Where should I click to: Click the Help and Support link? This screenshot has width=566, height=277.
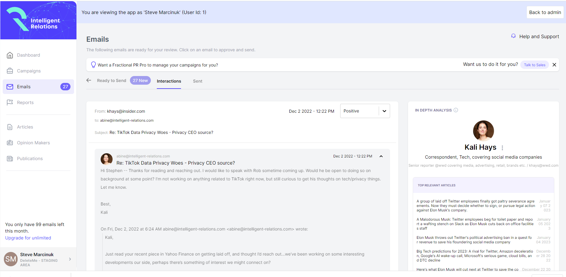point(539,36)
